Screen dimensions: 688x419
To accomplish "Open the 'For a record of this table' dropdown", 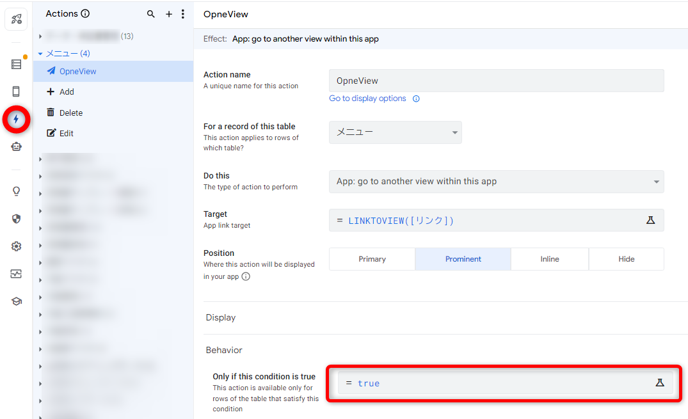I will (395, 132).
